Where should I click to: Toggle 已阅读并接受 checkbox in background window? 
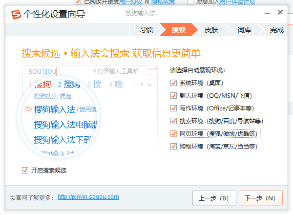click(78, 2)
